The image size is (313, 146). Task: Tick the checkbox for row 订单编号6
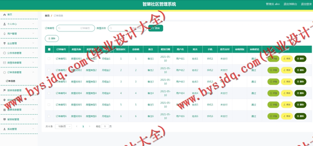49,116
